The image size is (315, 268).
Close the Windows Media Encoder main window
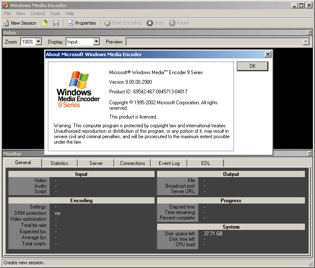tap(309, 5)
